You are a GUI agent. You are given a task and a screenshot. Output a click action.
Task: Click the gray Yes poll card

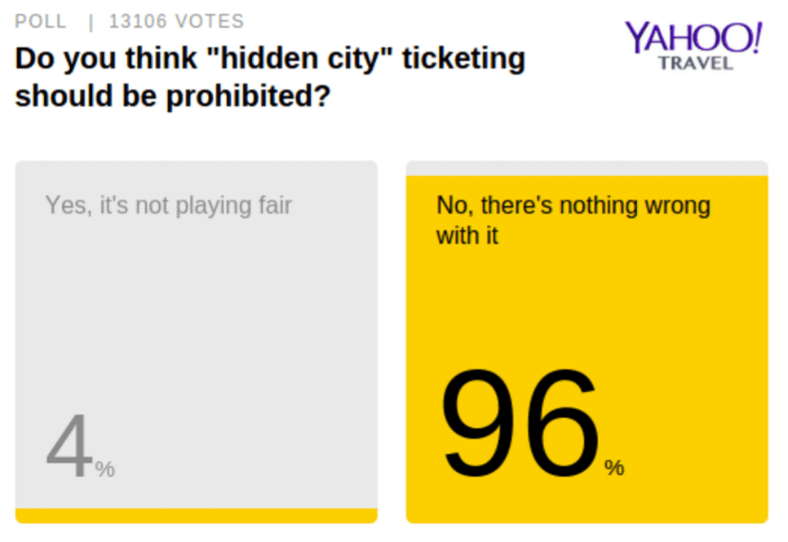pos(196,342)
